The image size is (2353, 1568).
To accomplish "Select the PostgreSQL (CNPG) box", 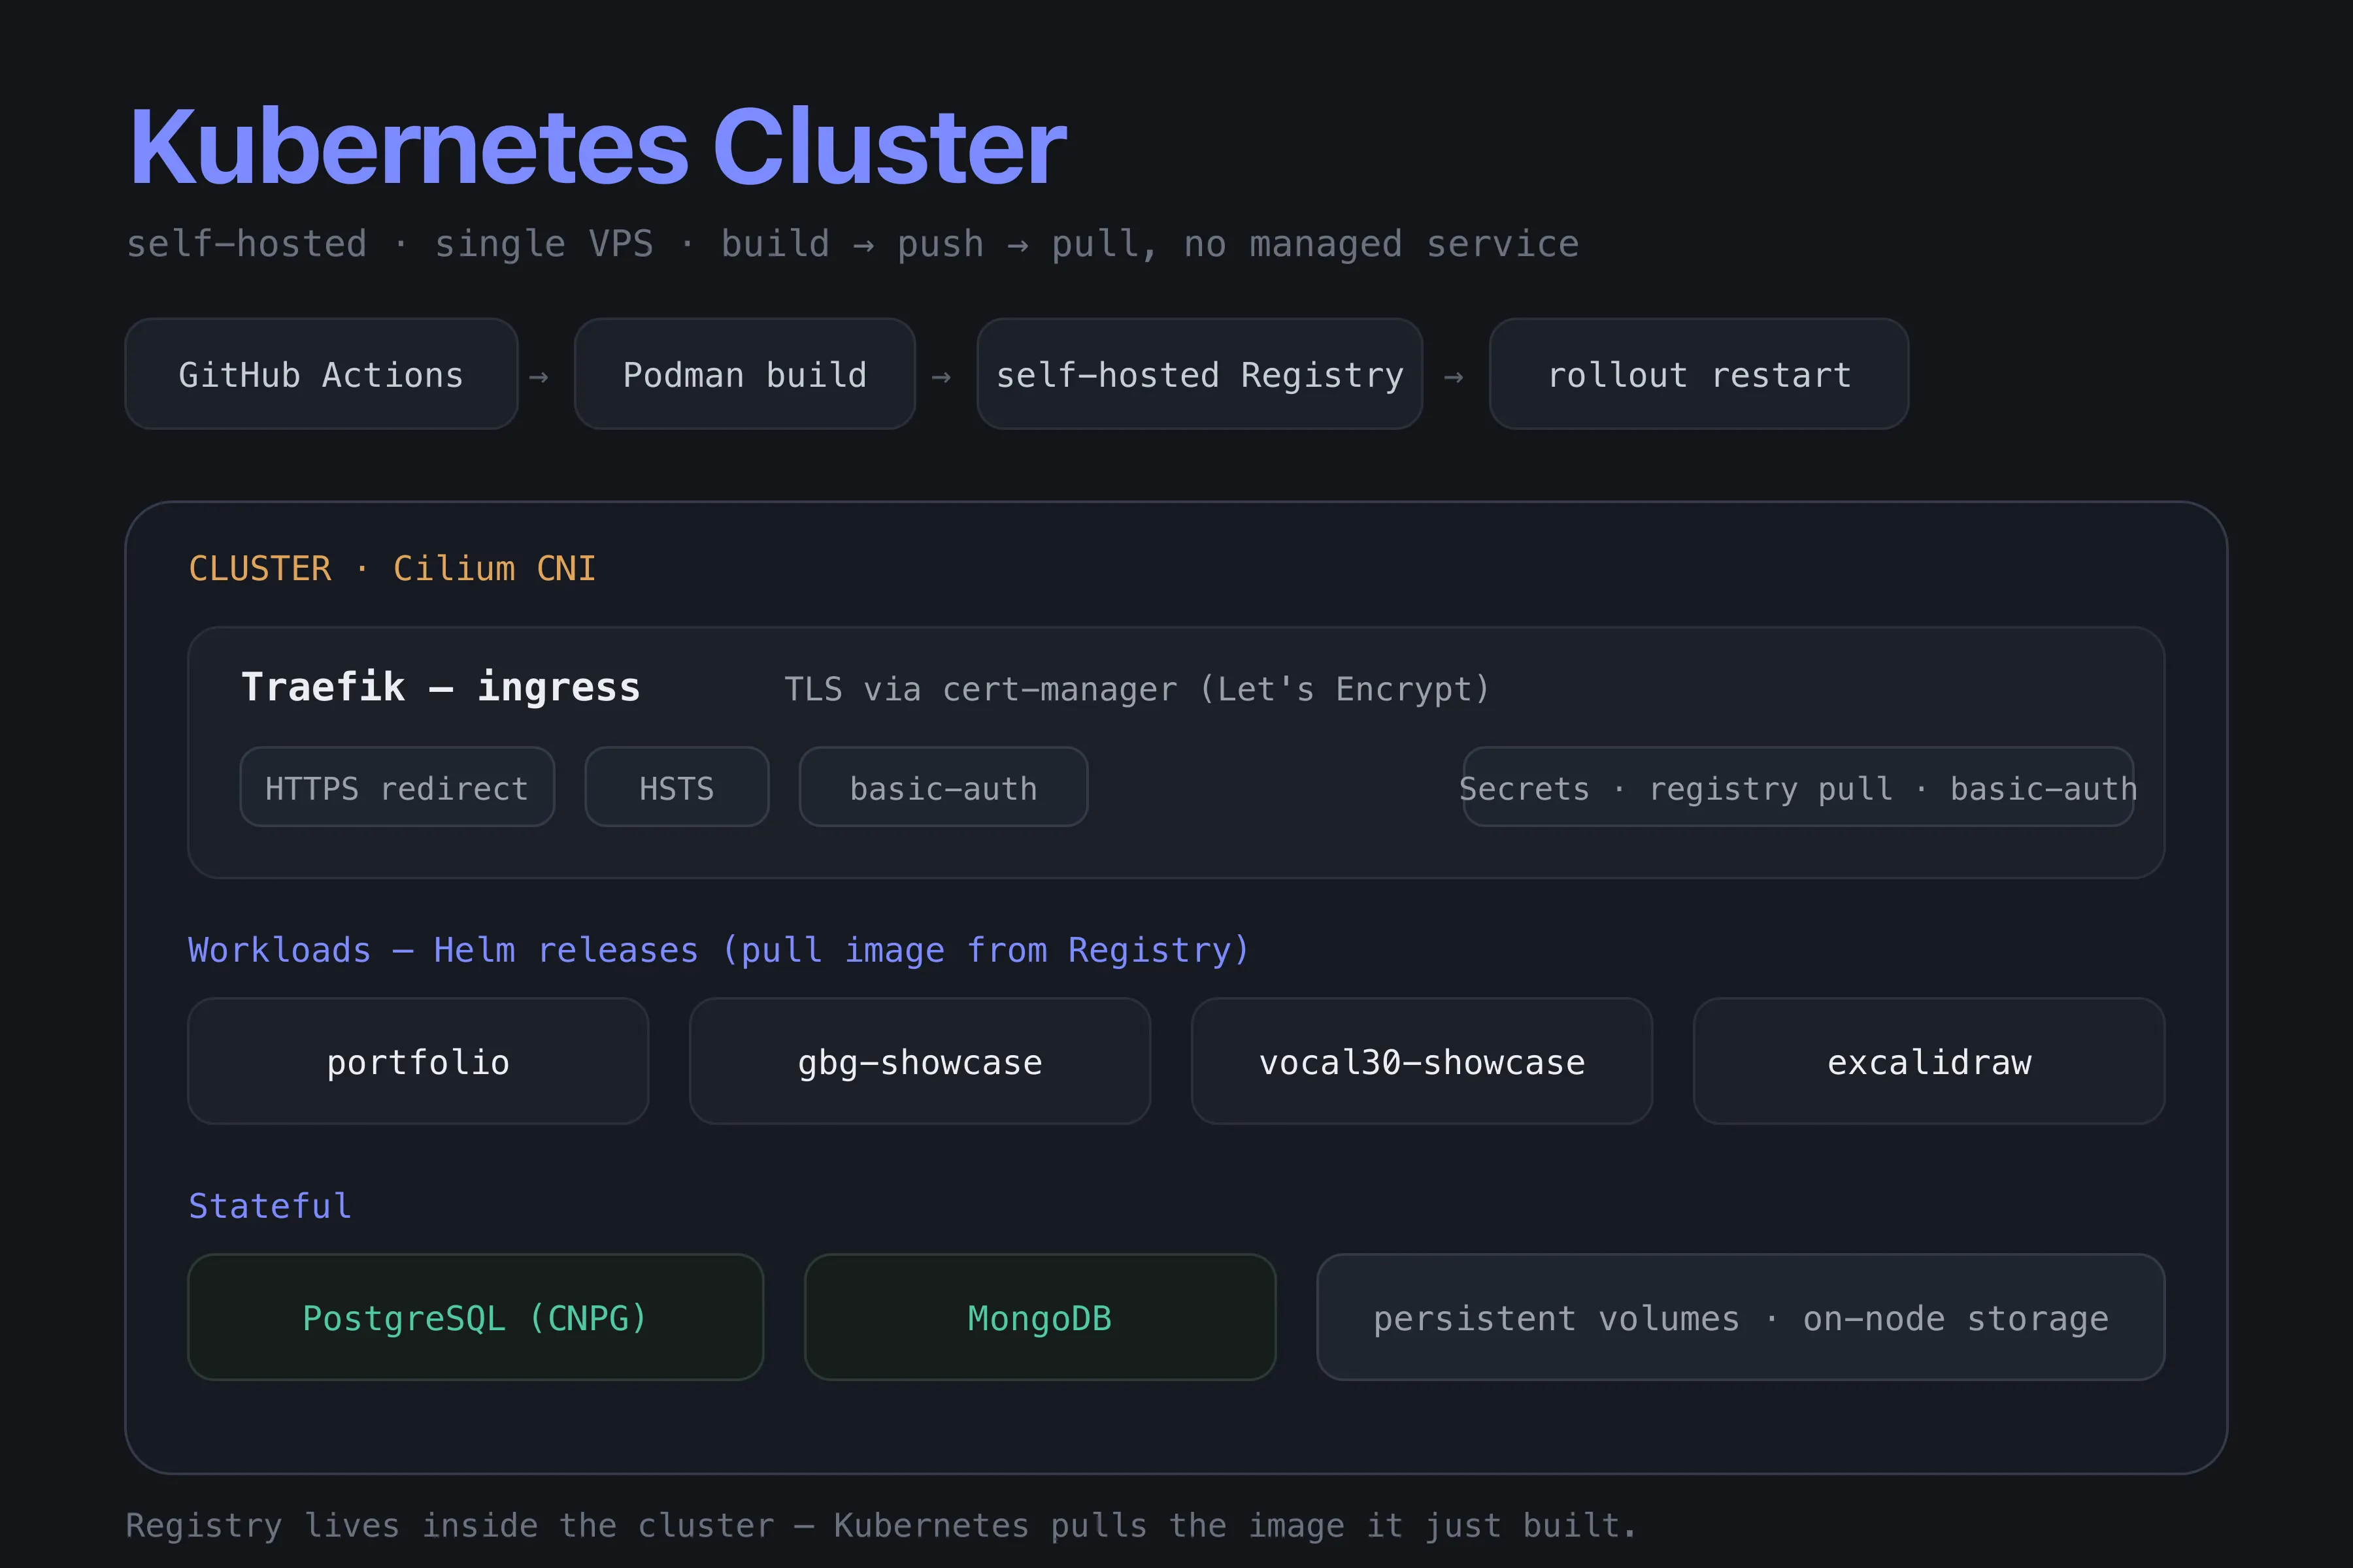I will click(x=475, y=1317).
